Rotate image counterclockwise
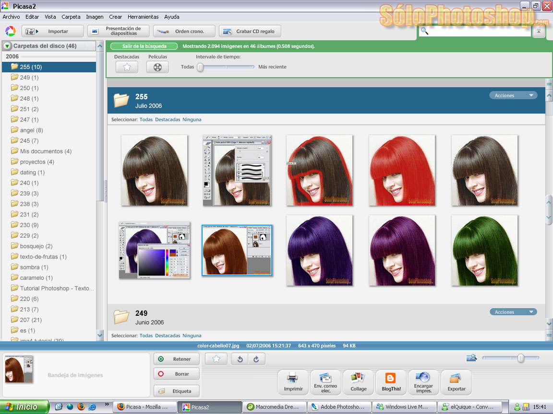This screenshot has width=553, height=414. pos(240,359)
